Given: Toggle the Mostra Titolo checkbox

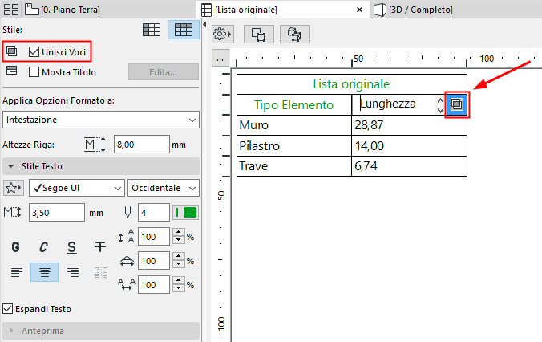Looking at the screenshot, I should click(34, 71).
